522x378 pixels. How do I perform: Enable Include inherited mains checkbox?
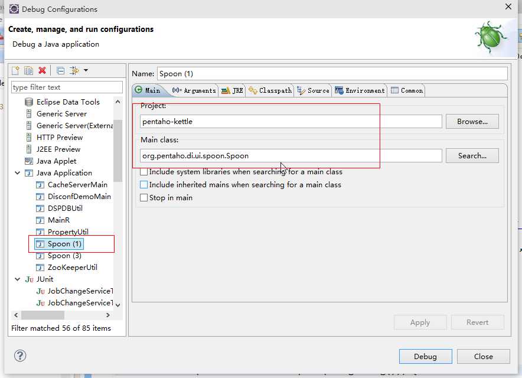(144, 184)
